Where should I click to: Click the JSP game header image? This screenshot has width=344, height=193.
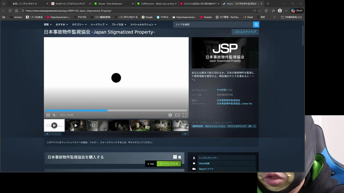coord(225,53)
